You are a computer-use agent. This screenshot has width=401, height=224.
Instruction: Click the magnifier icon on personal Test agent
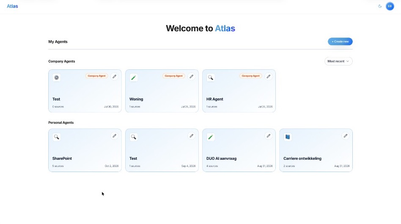pos(134,137)
